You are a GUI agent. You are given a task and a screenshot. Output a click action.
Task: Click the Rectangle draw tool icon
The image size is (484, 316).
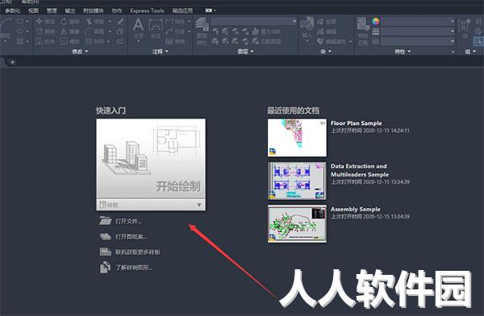click(20, 21)
